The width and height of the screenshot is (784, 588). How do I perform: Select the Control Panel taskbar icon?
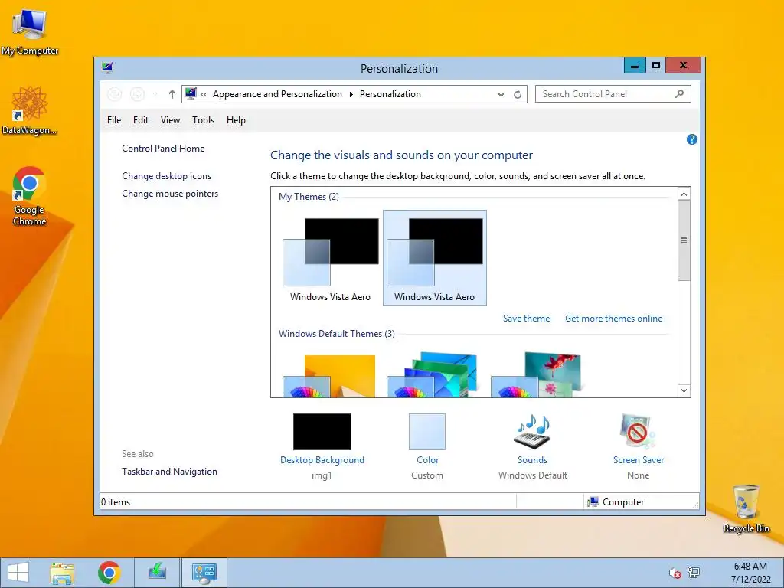click(204, 573)
